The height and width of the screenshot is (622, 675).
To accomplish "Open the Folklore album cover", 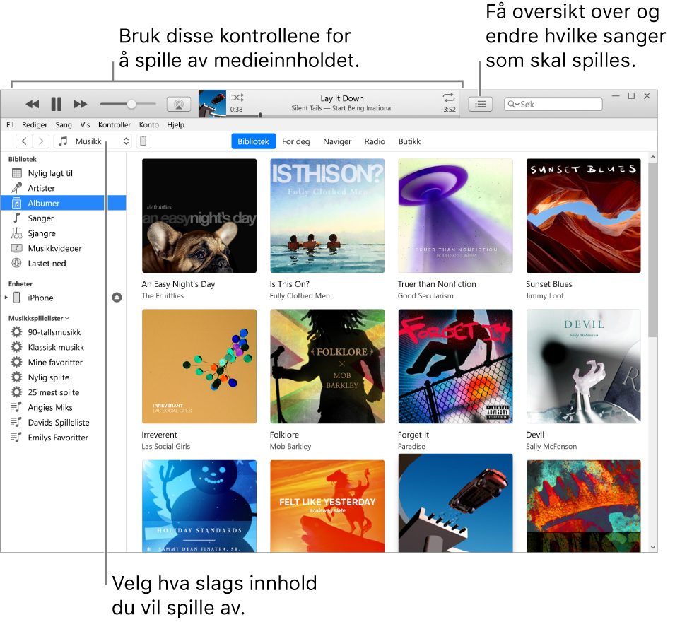I will pyautogui.click(x=327, y=366).
